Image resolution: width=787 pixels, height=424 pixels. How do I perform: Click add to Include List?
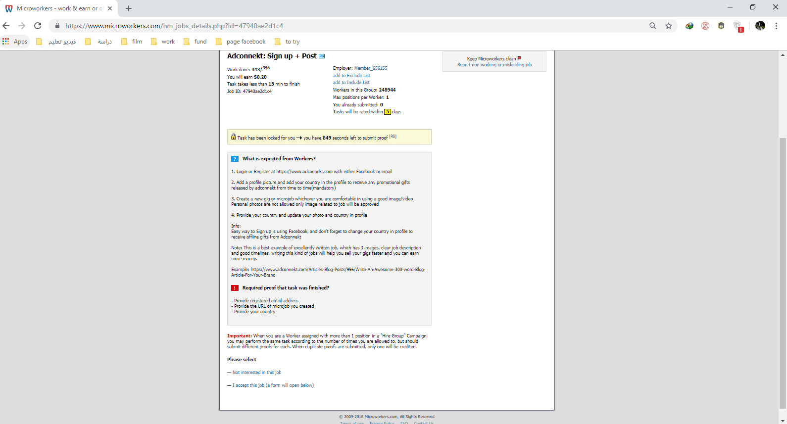point(351,83)
